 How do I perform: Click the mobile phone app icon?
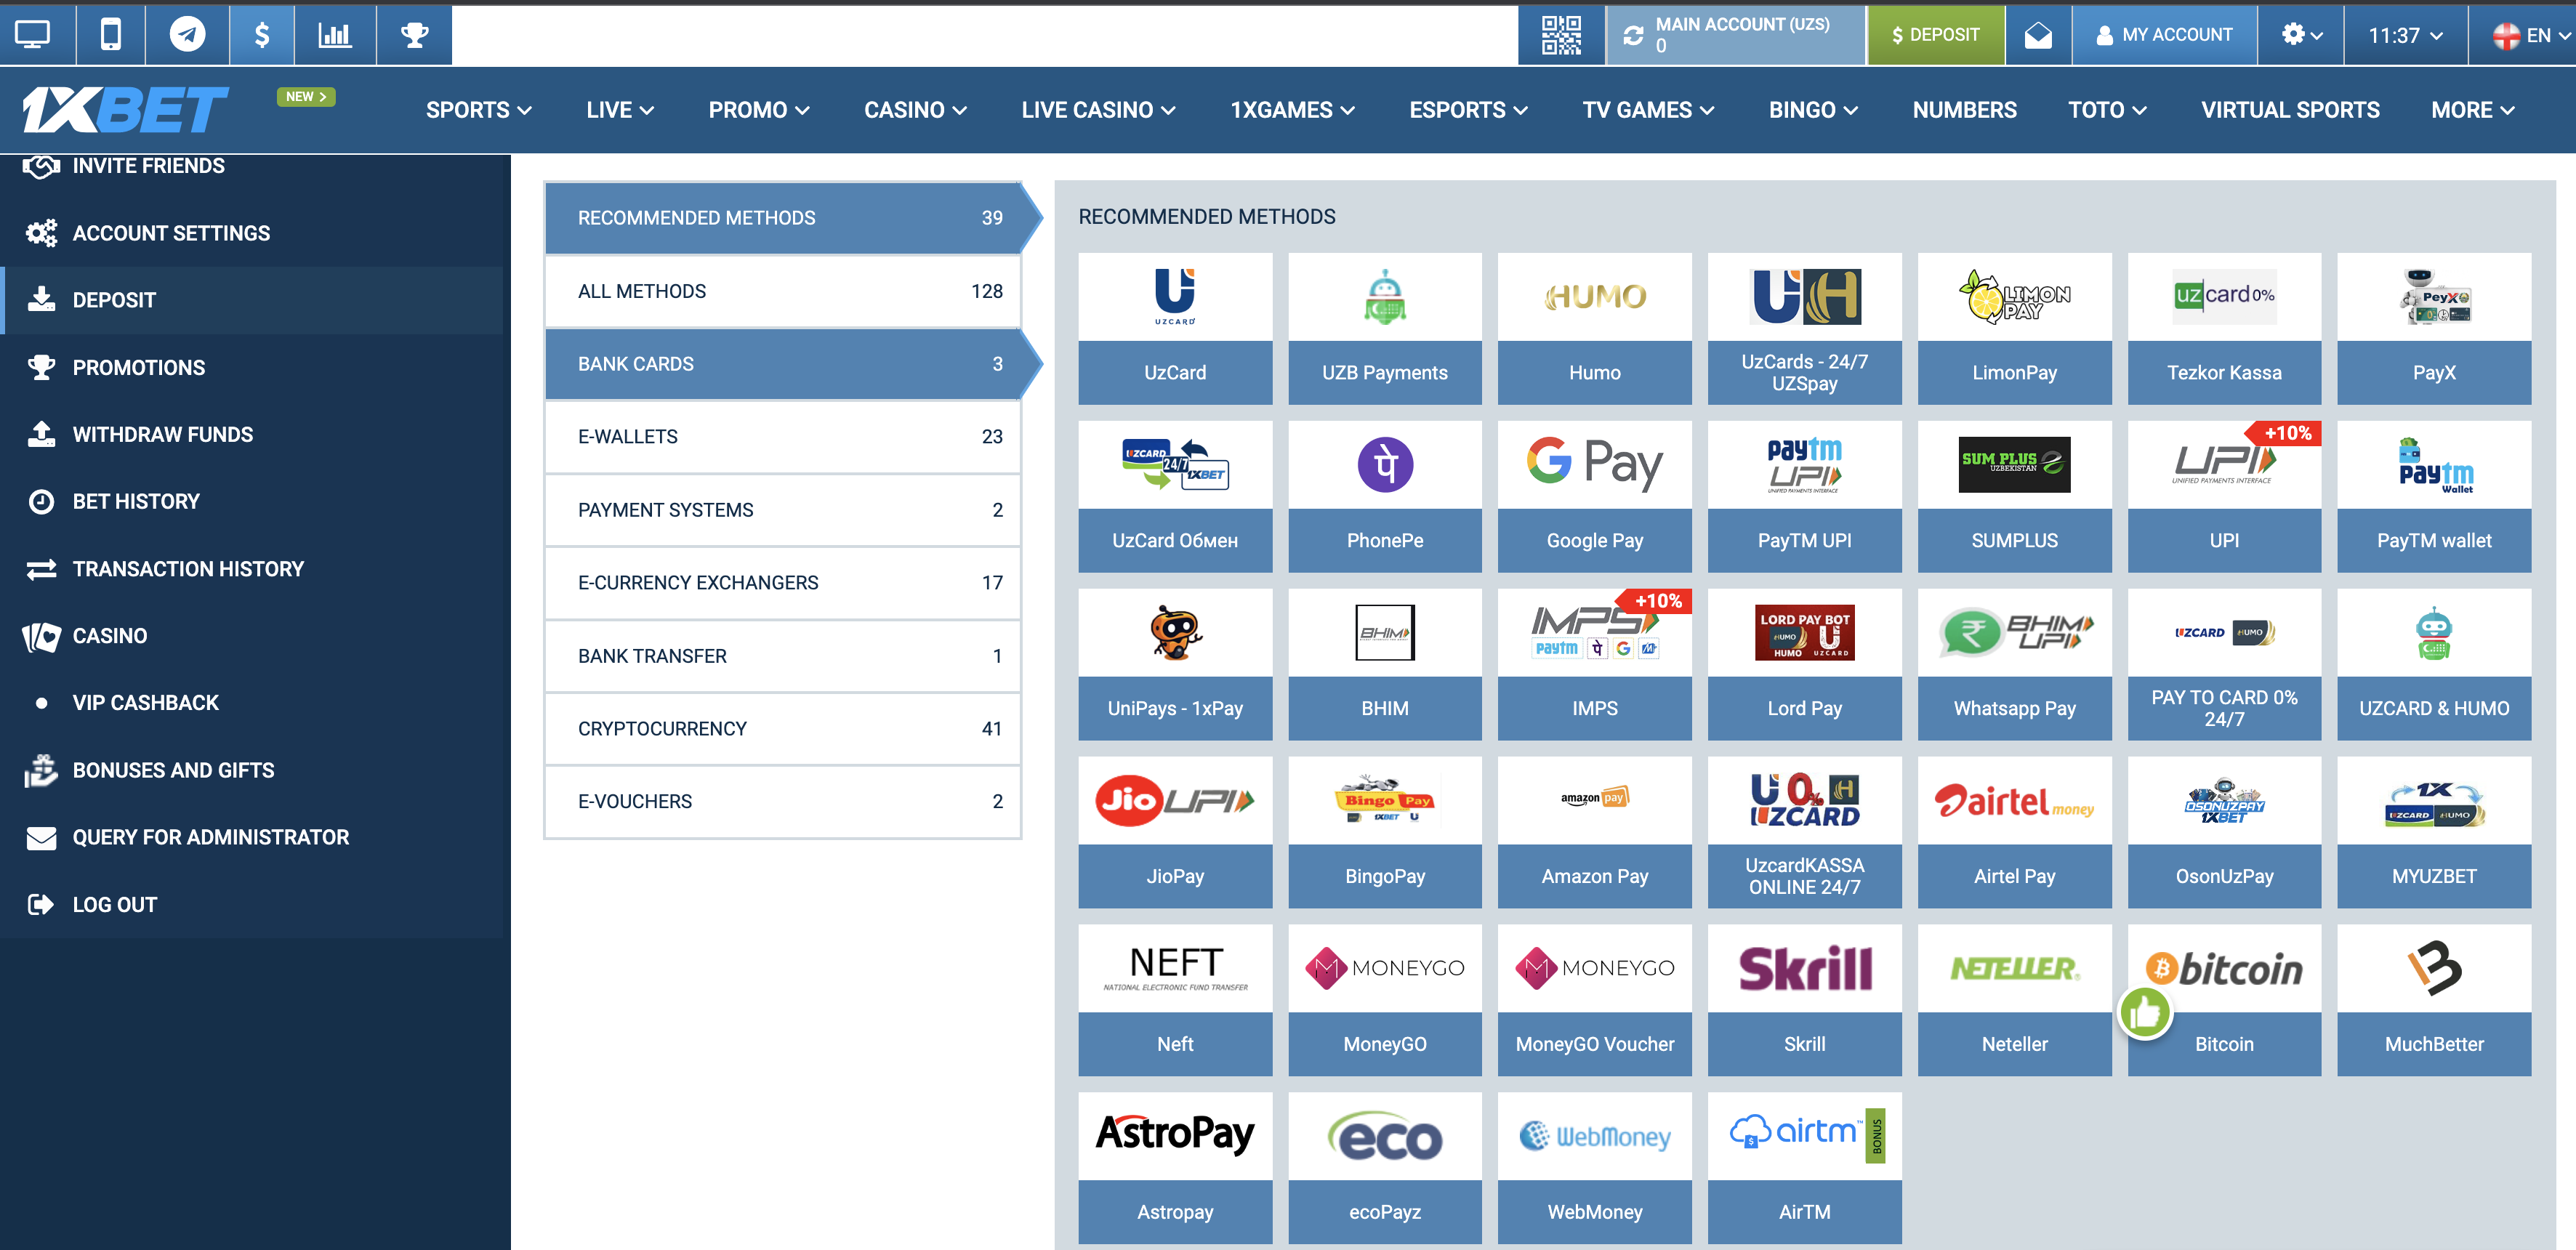111,35
